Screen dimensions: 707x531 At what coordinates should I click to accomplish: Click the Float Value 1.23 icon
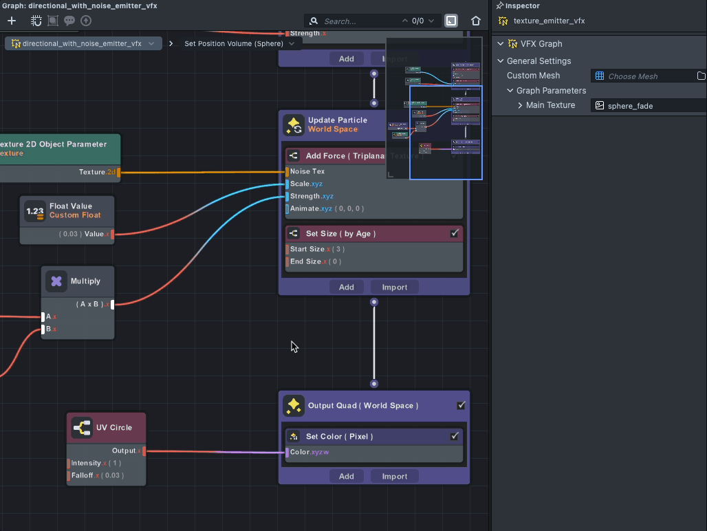tap(35, 211)
